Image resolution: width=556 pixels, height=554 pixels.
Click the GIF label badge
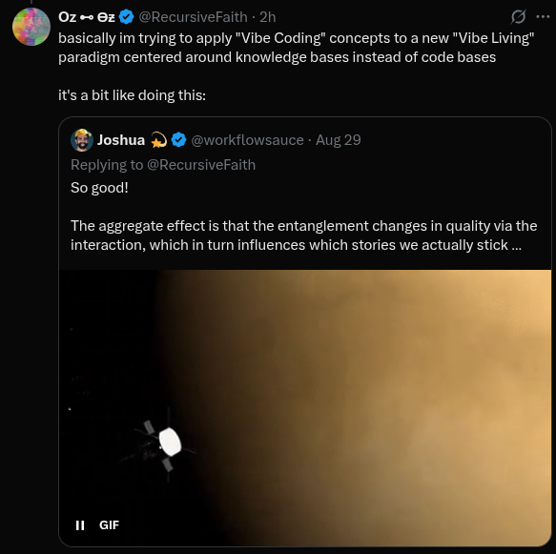tap(110, 525)
